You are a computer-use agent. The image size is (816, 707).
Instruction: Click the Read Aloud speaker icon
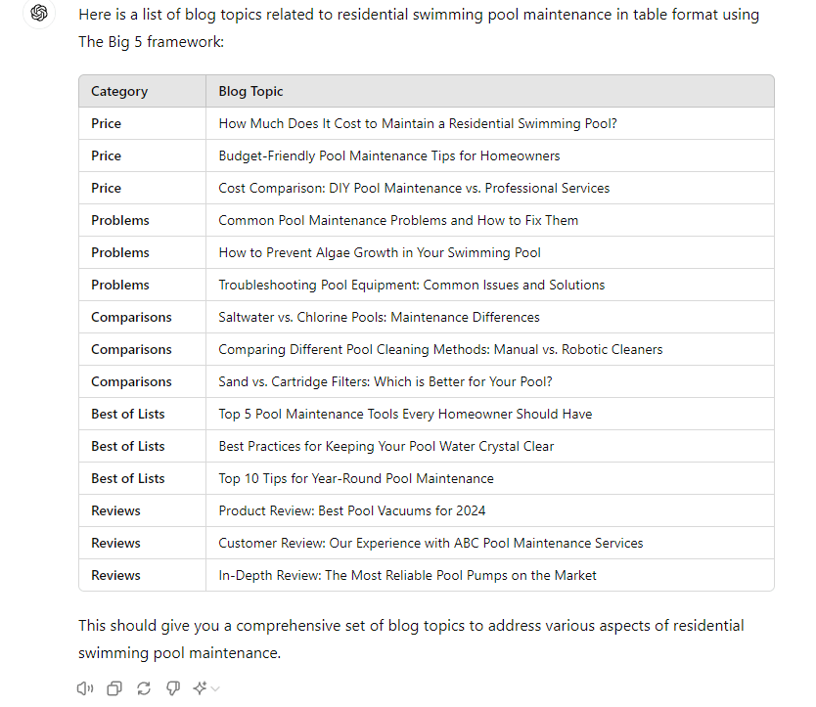click(x=85, y=688)
